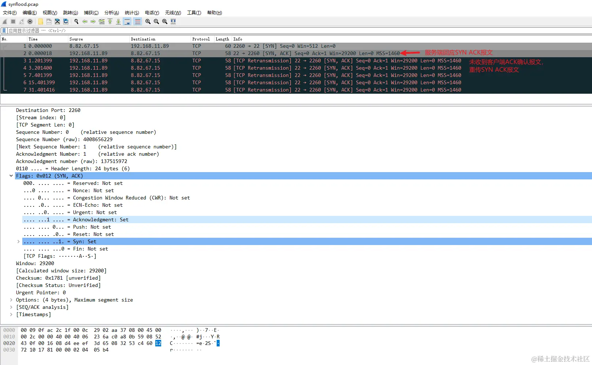This screenshot has width=592, height=365.
Task: Open the 文件(F) menu
Action: pos(10,13)
